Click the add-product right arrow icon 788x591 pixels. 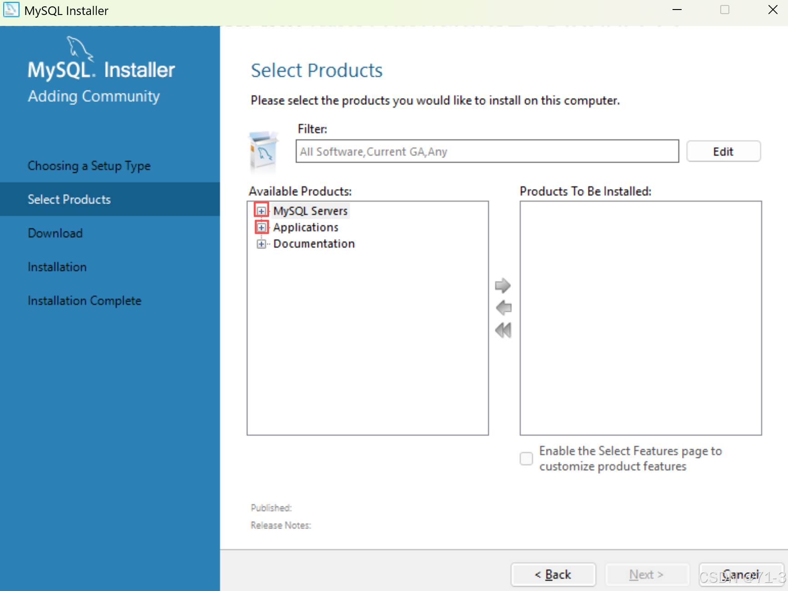tap(503, 286)
